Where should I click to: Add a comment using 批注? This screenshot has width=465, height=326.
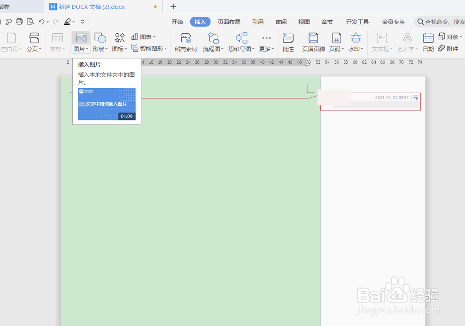pyautogui.click(x=288, y=42)
